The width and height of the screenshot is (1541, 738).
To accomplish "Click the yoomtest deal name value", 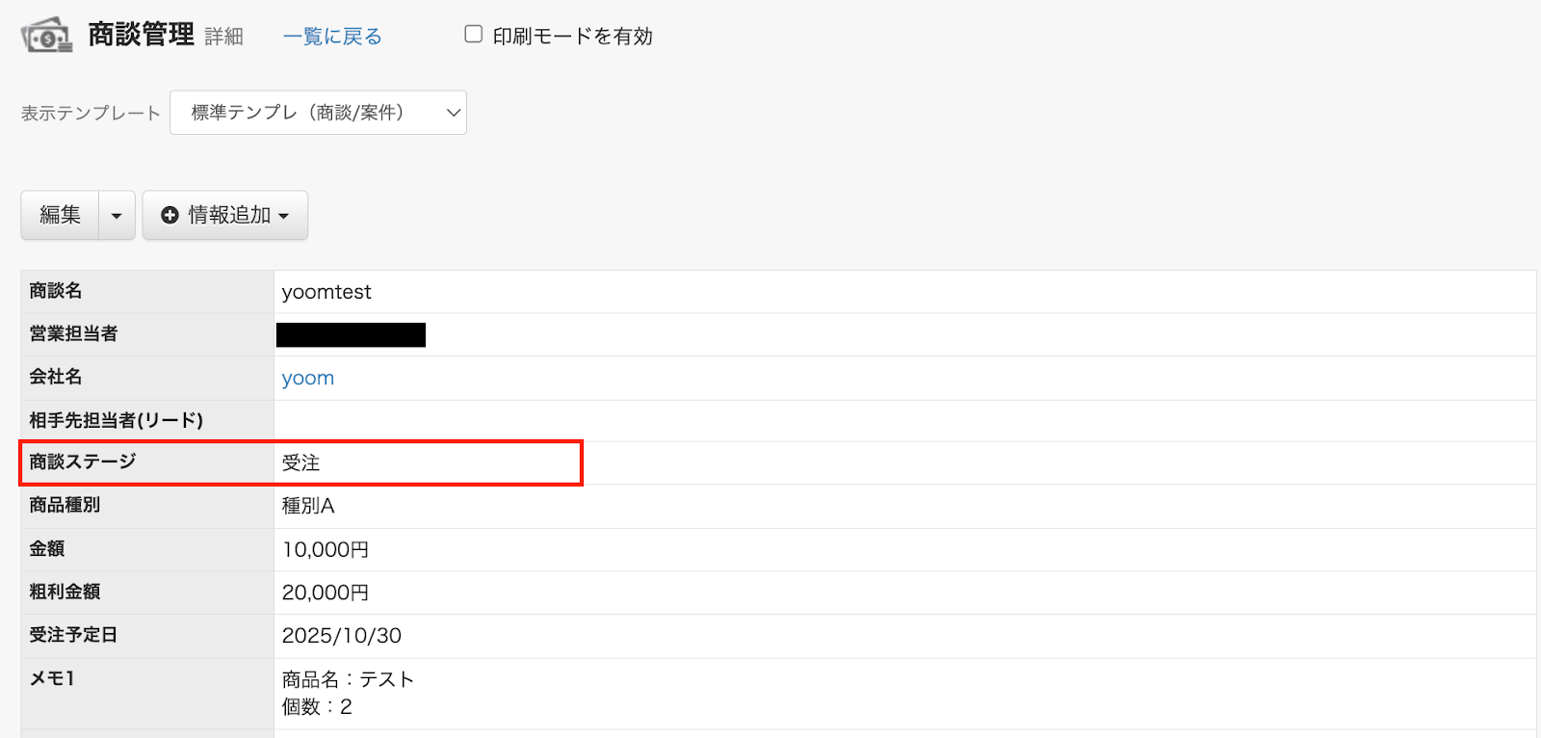I will 326,292.
